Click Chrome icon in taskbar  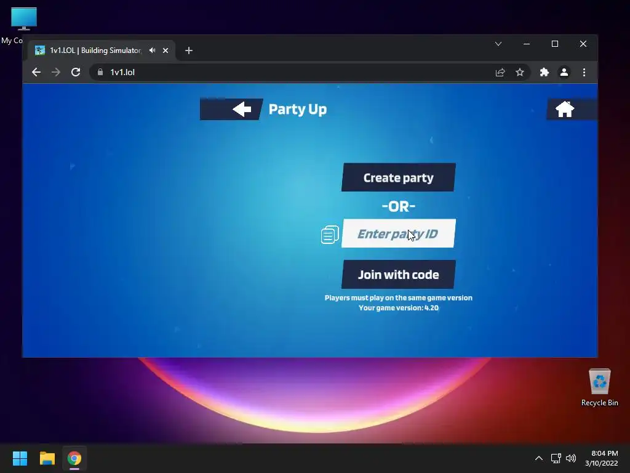pos(74,458)
